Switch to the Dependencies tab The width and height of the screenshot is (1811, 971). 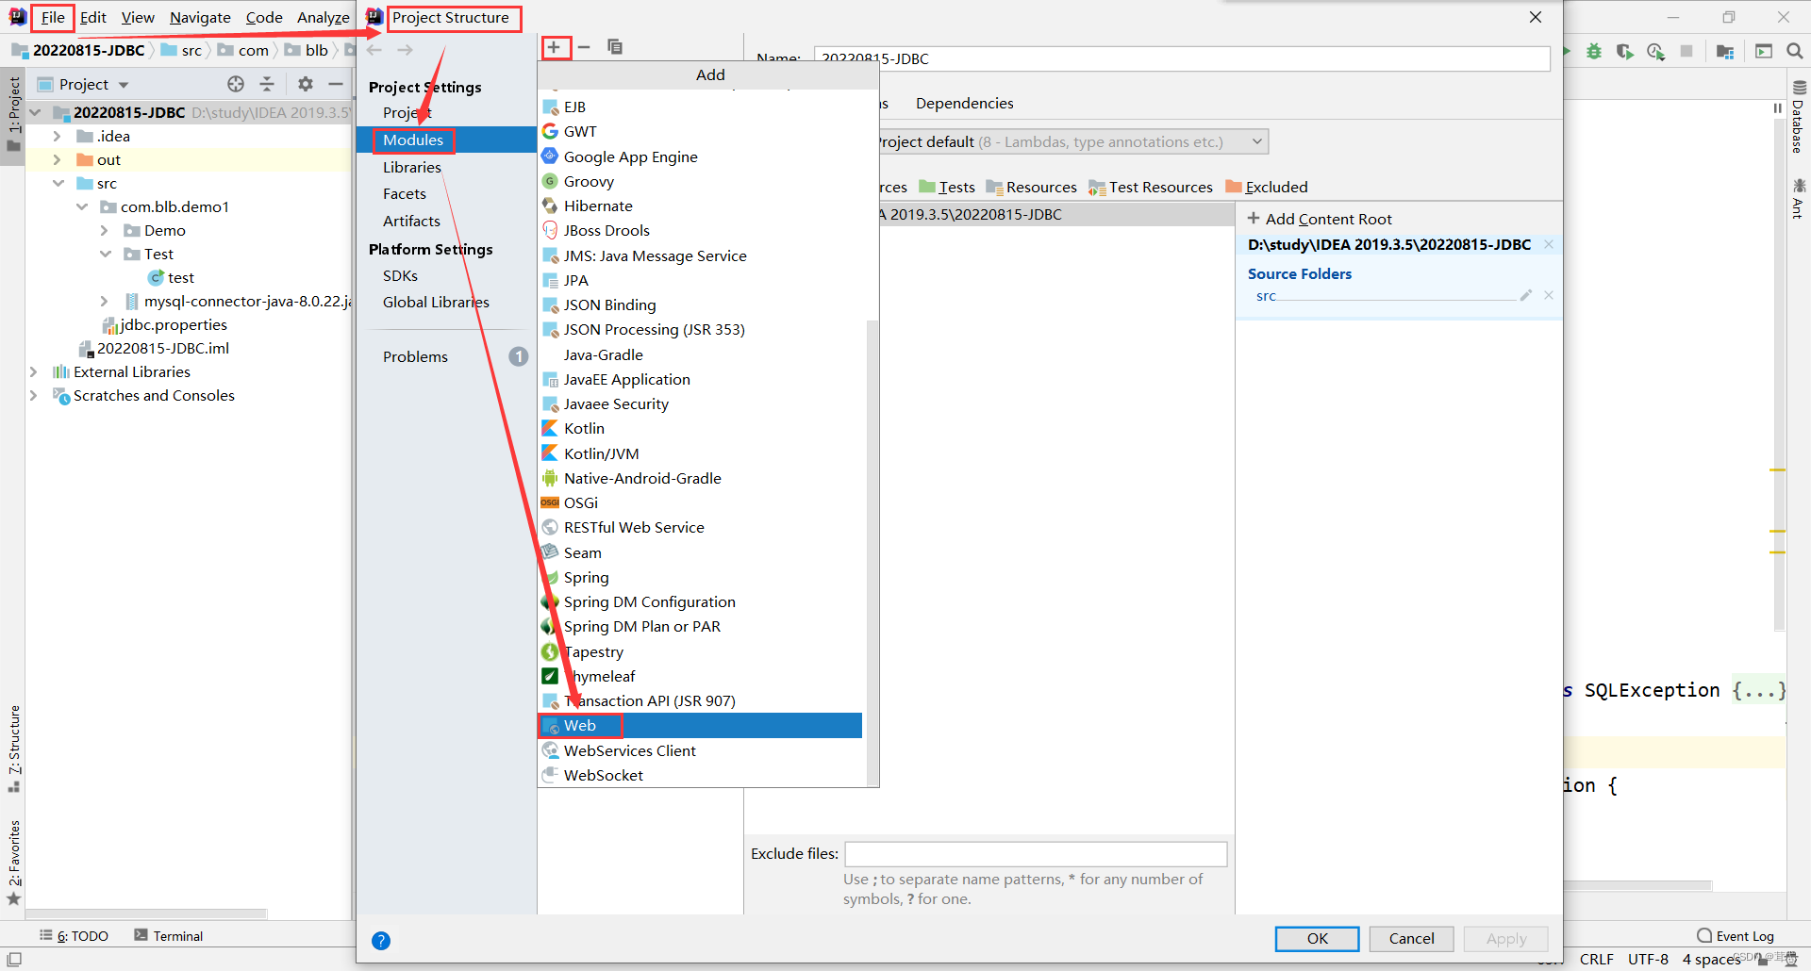[x=964, y=103]
